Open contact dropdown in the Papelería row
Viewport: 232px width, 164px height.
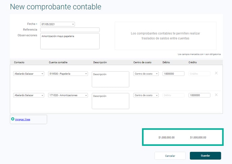29,74
